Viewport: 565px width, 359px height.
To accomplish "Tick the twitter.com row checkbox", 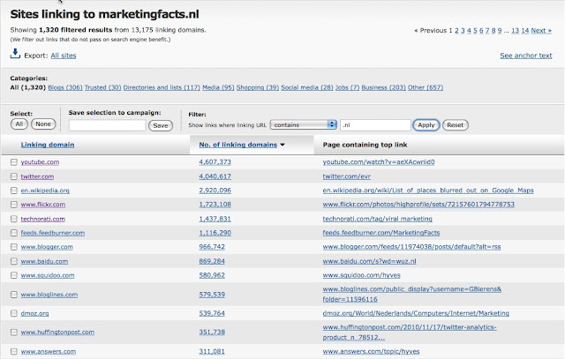I will click(13, 176).
